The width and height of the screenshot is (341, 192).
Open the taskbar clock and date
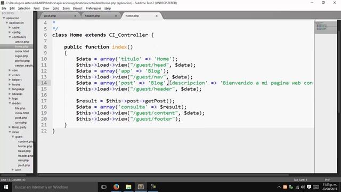tap(330, 187)
